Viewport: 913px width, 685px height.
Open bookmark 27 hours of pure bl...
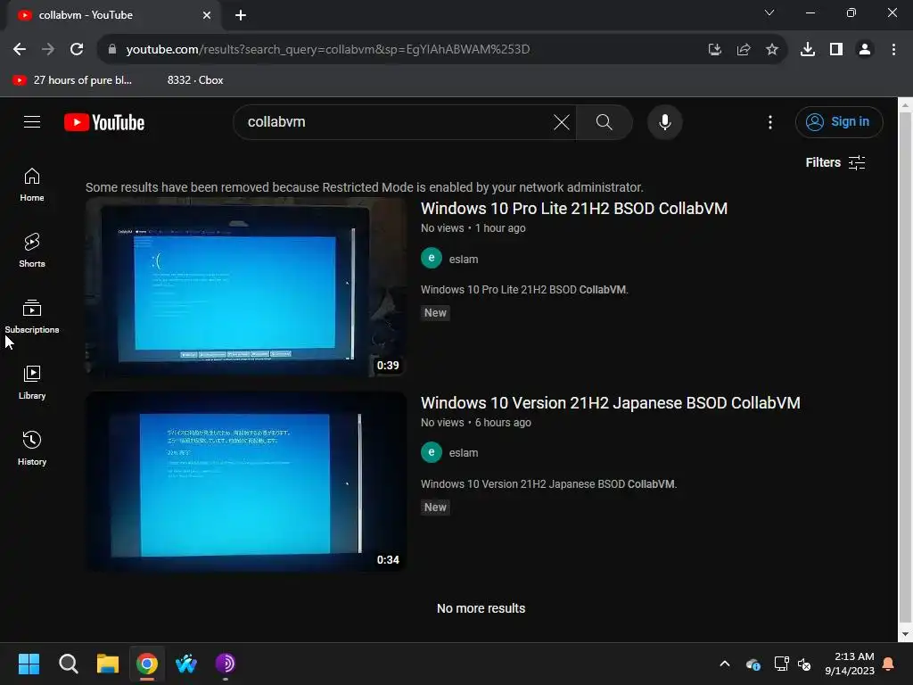point(73,80)
